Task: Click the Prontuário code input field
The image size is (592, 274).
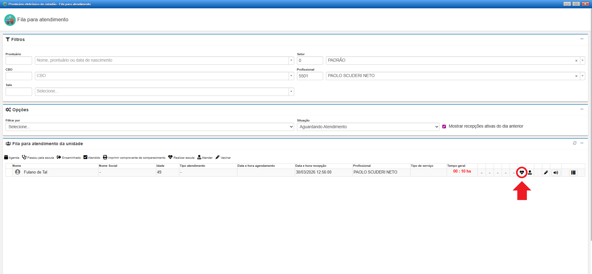Action: pos(19,60)
